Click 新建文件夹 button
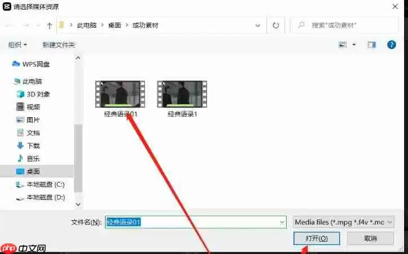Viewport: 408px width, 254px height. point(59,45)
